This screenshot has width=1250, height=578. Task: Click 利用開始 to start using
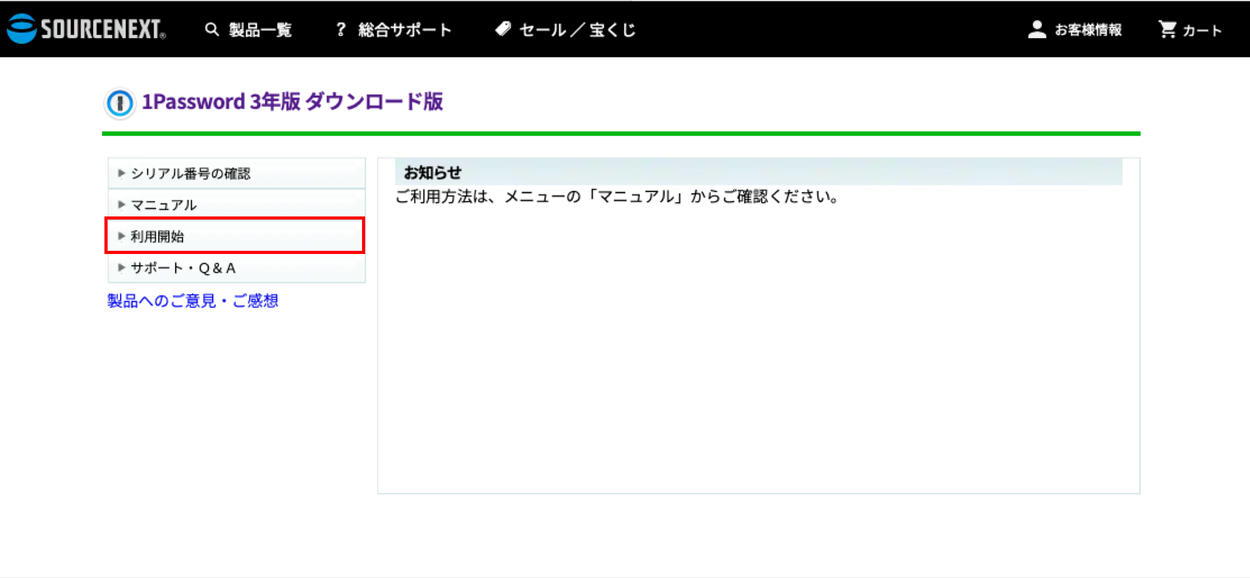click(x=235, y=236)
